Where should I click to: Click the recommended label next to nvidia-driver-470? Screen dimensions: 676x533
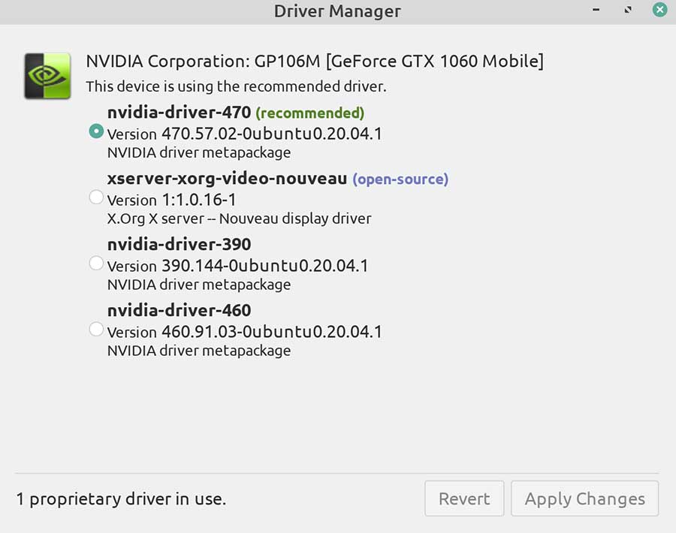coord(310,113)
